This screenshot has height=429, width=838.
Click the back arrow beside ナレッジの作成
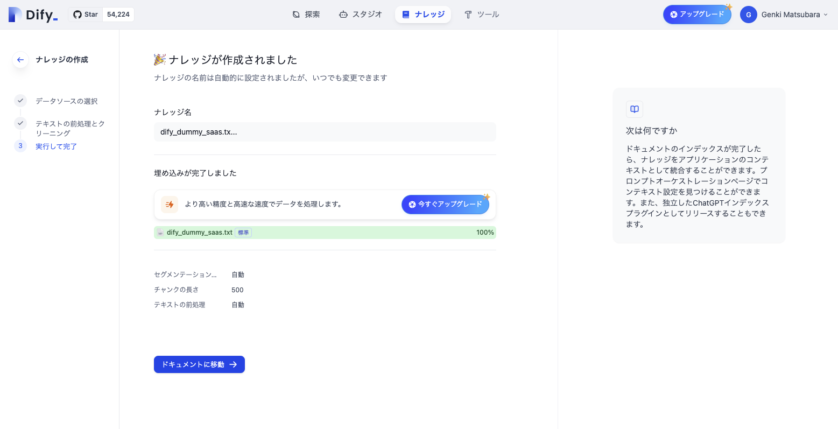coord(20,60)
